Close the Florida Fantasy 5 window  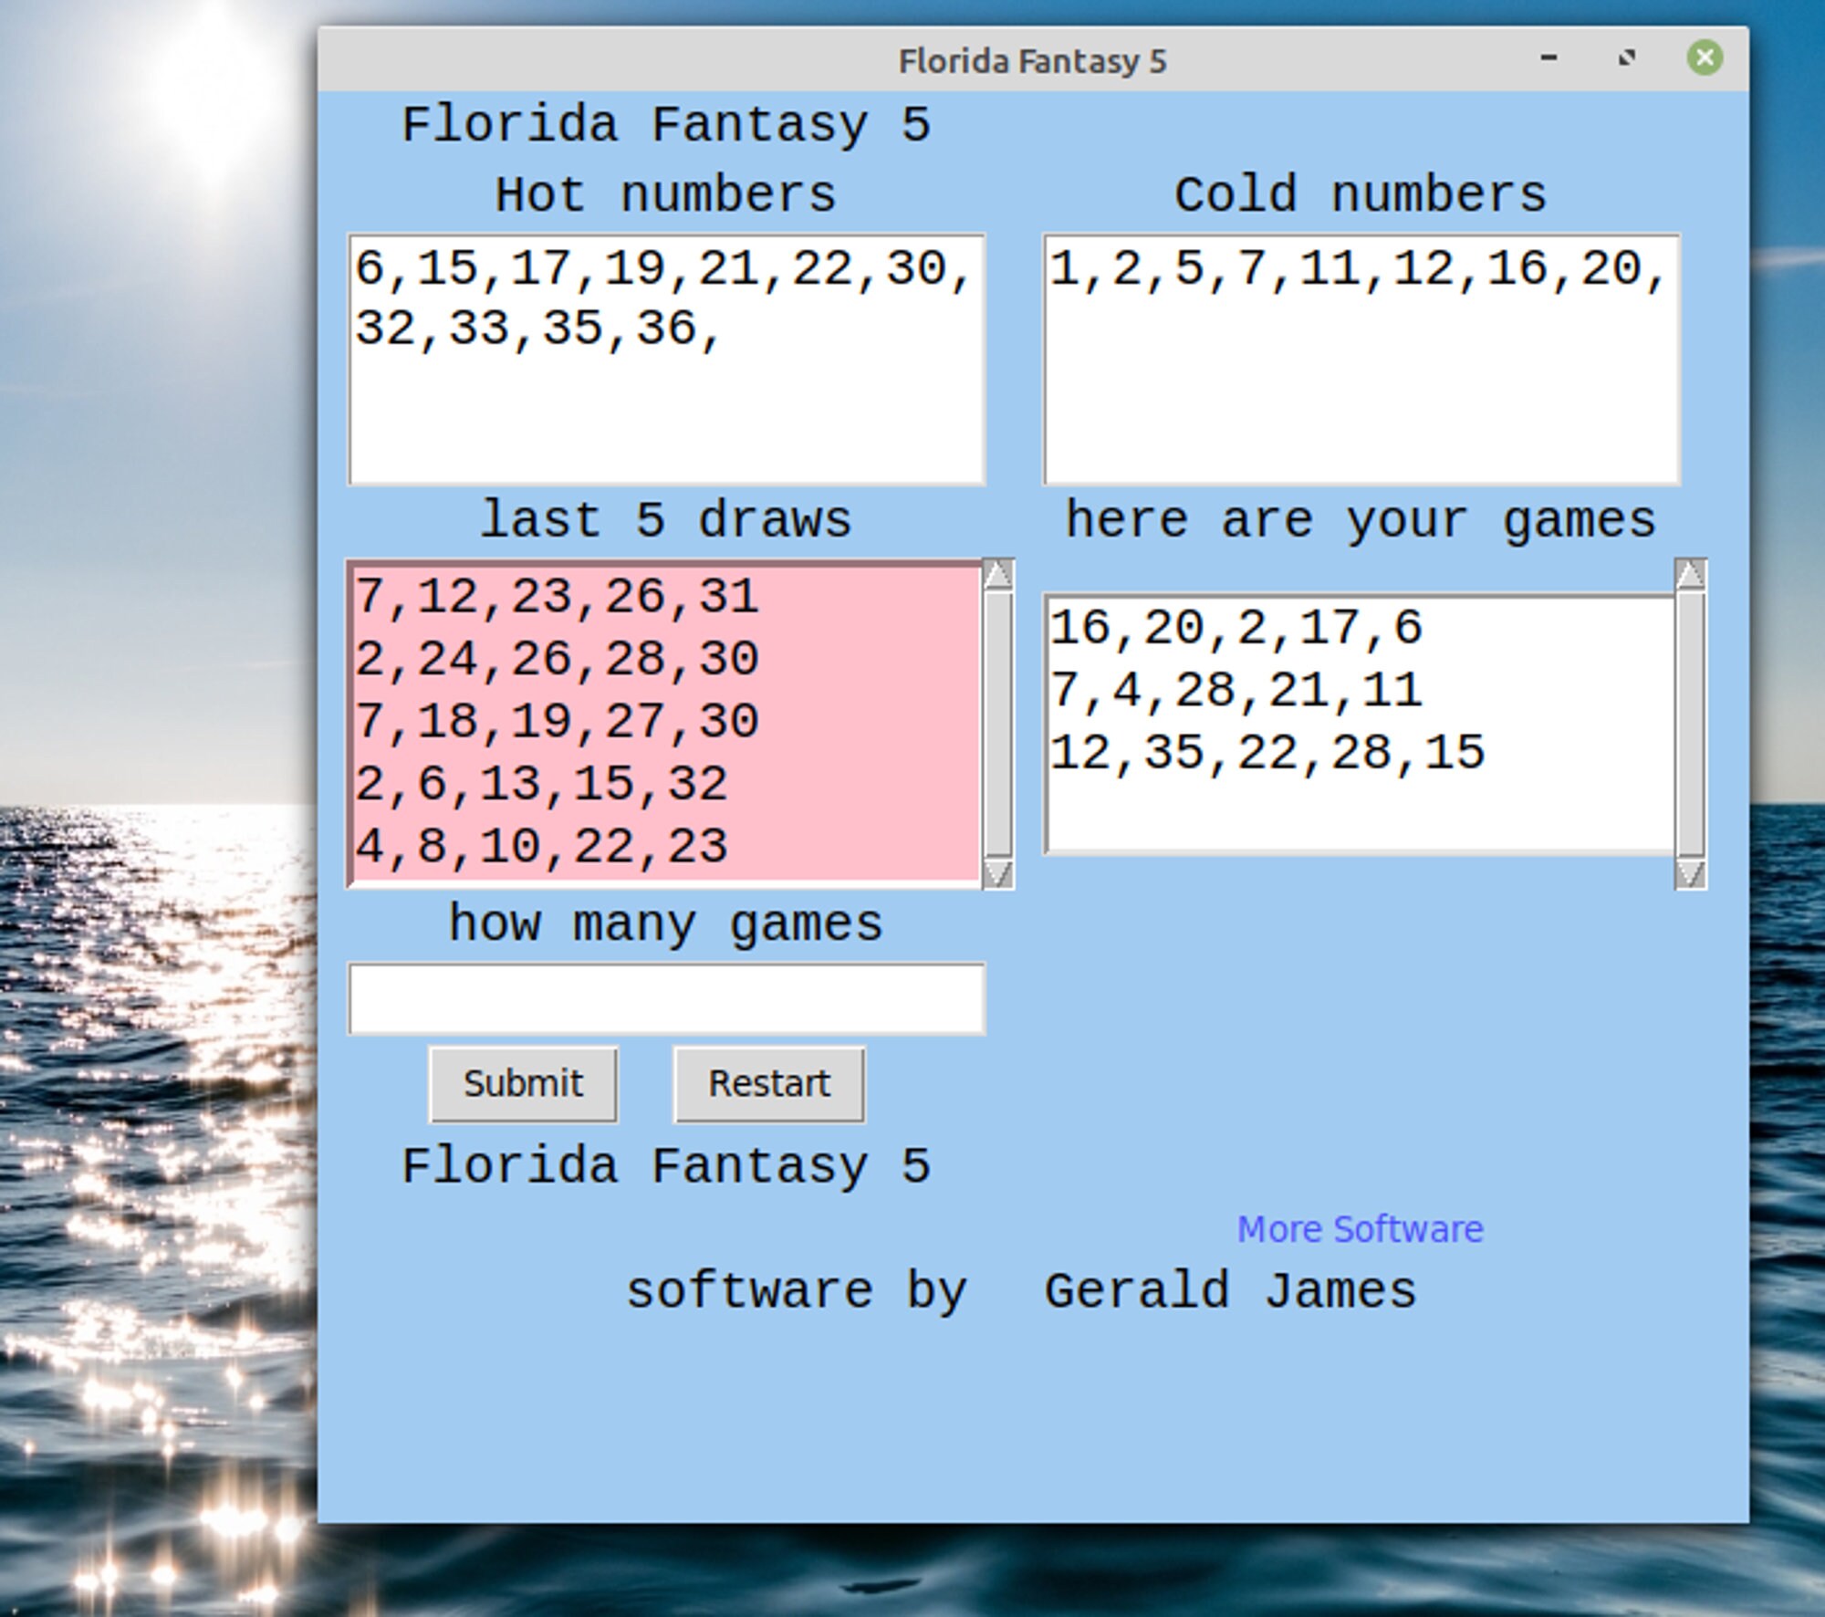pos(1704,58)
